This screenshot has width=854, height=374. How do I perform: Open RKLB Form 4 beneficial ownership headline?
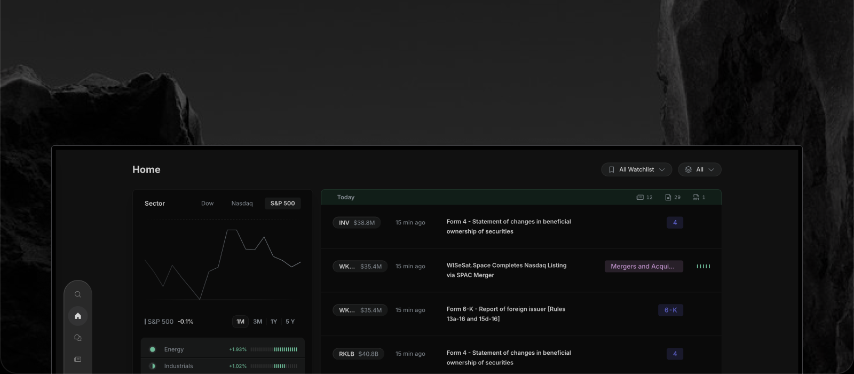(509, 358)
